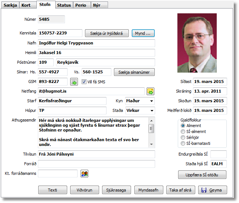The image size is (239, 203).
Task: Click the Hs. phone field 557-4927
Action: 53,72
